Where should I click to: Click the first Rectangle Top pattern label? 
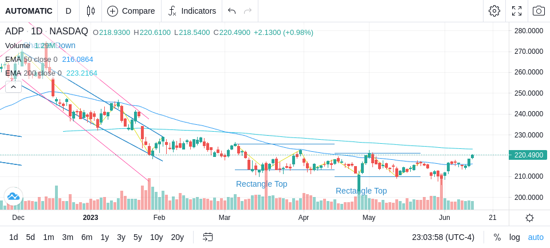(x=262, y=184)
